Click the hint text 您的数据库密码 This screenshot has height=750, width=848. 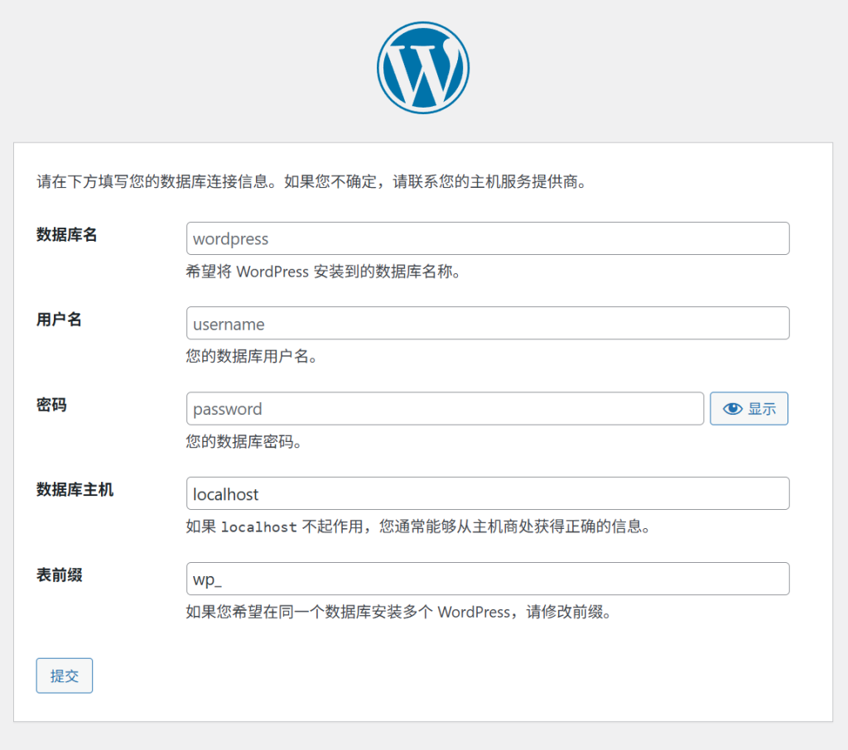[x=243, y=442]
